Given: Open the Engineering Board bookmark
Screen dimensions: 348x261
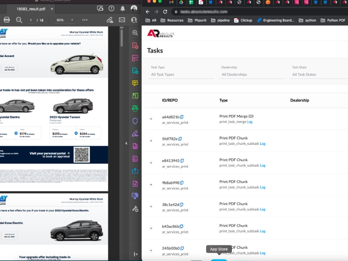Looking at the screenshot, I should point(275,20).
